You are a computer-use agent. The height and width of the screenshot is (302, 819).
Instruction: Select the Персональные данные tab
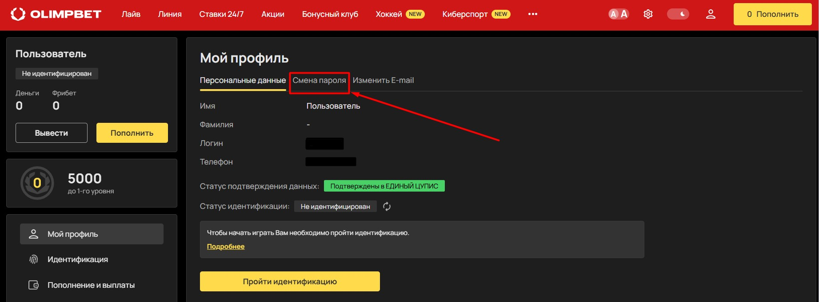click(243, 81)
